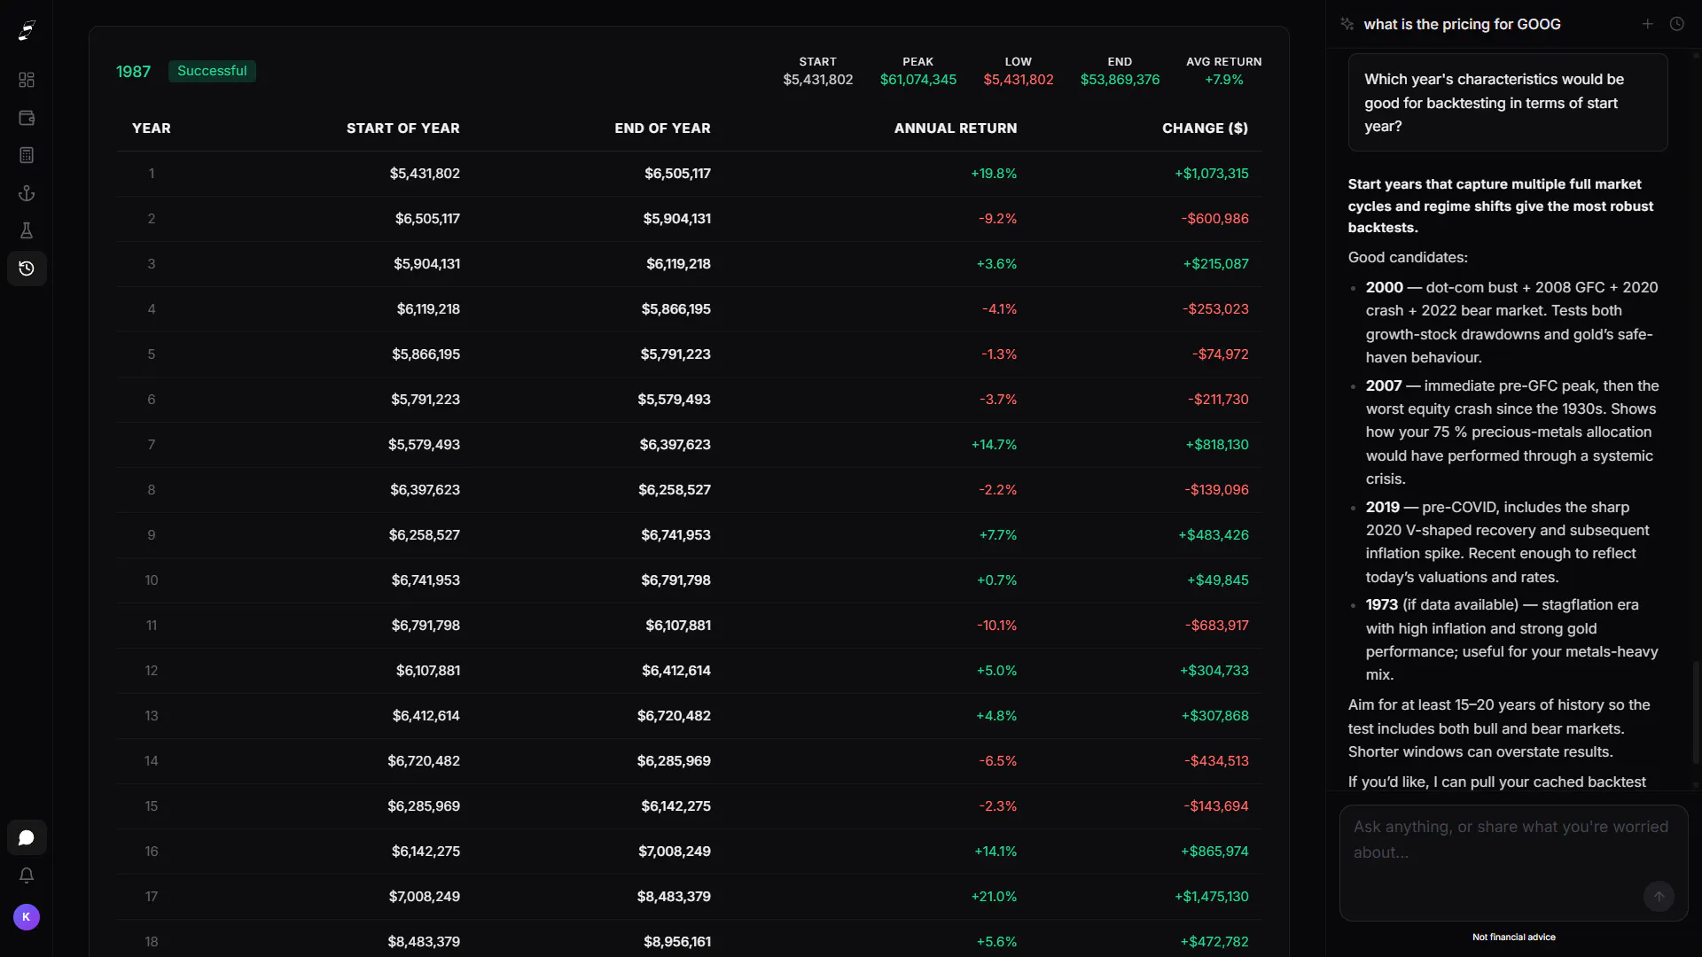The height and width of the screenshot is (957, 1702).
Task: Click the Successful status badge
Action: tap(212, 71)
